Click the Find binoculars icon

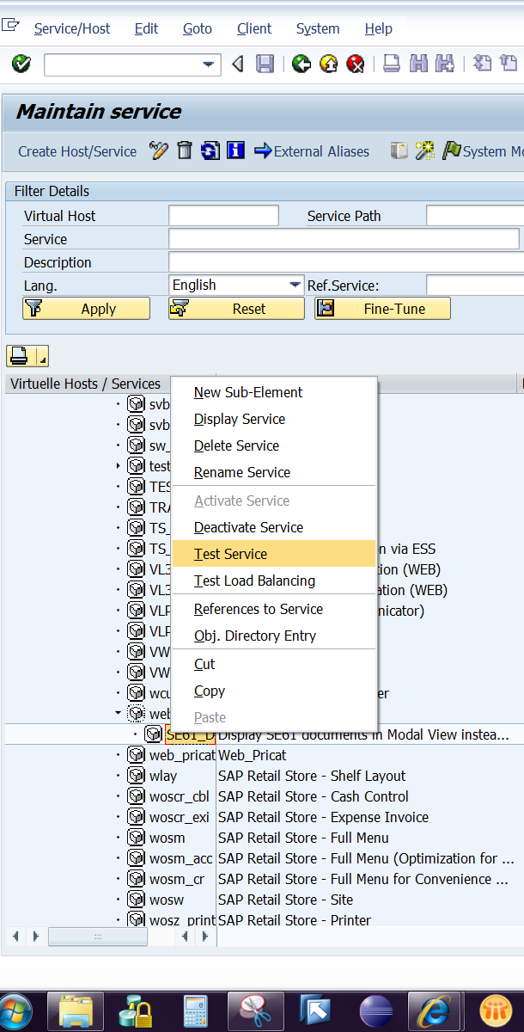click(419, 64)
